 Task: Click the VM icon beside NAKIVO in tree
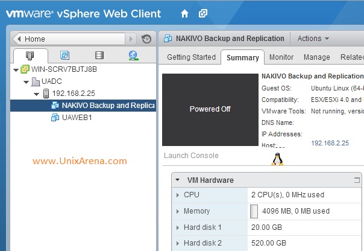pyautogui.click(x=55, y=106)
